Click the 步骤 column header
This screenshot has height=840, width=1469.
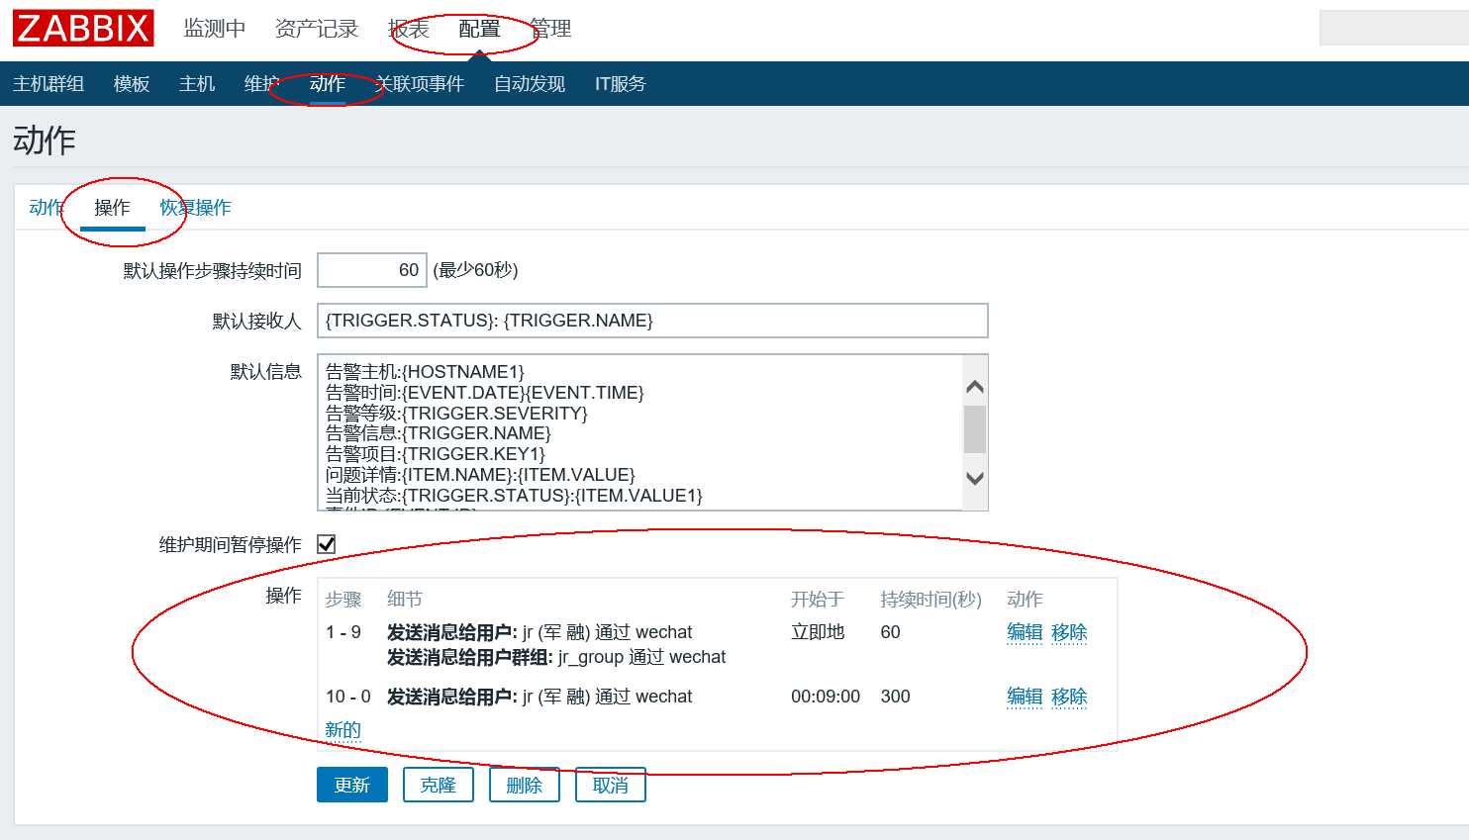click(343, 600)
